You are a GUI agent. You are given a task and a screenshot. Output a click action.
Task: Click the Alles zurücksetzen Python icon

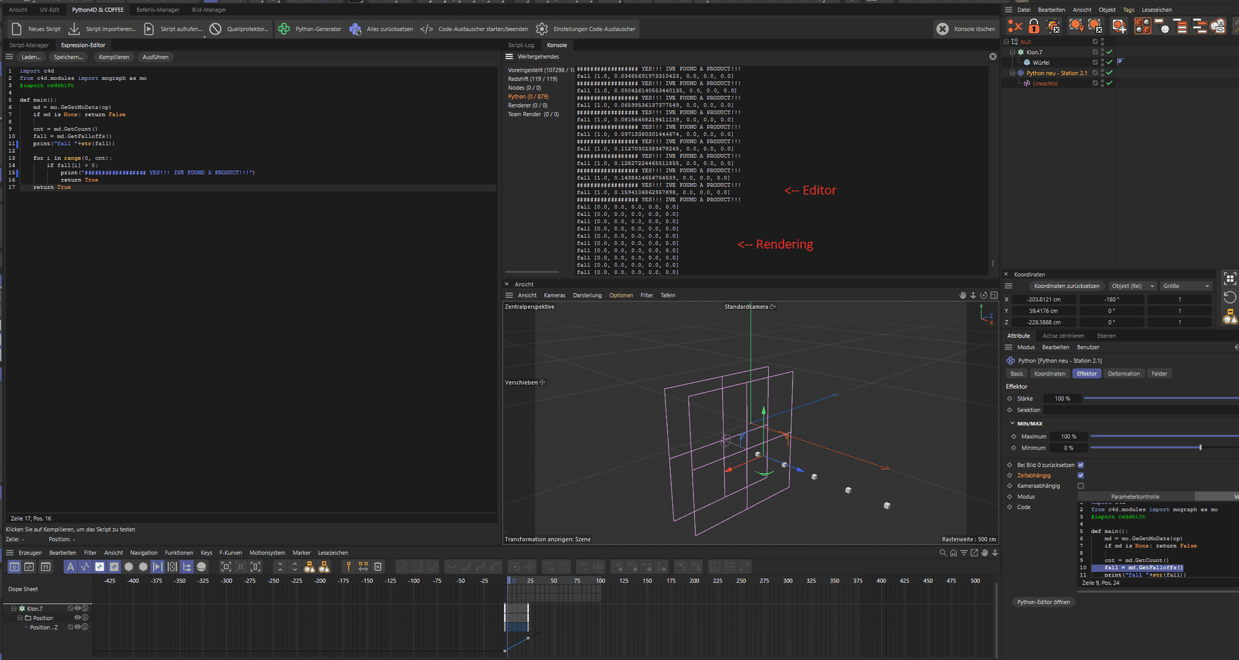coord(356,29)
